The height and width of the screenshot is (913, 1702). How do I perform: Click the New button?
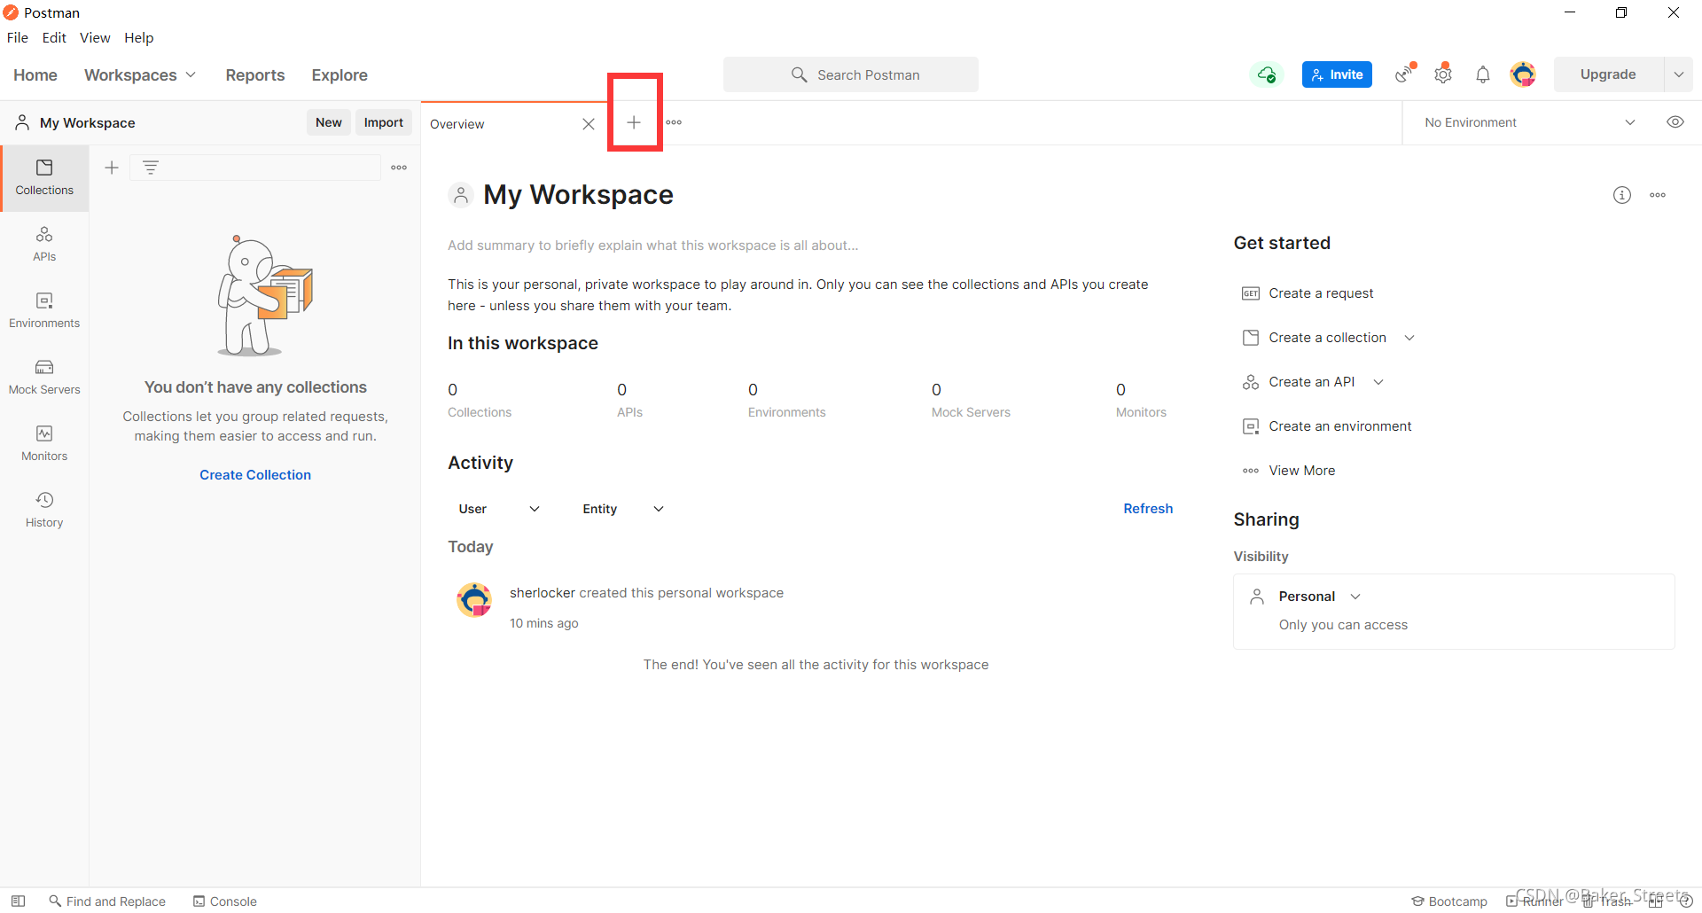coord(329,122)
